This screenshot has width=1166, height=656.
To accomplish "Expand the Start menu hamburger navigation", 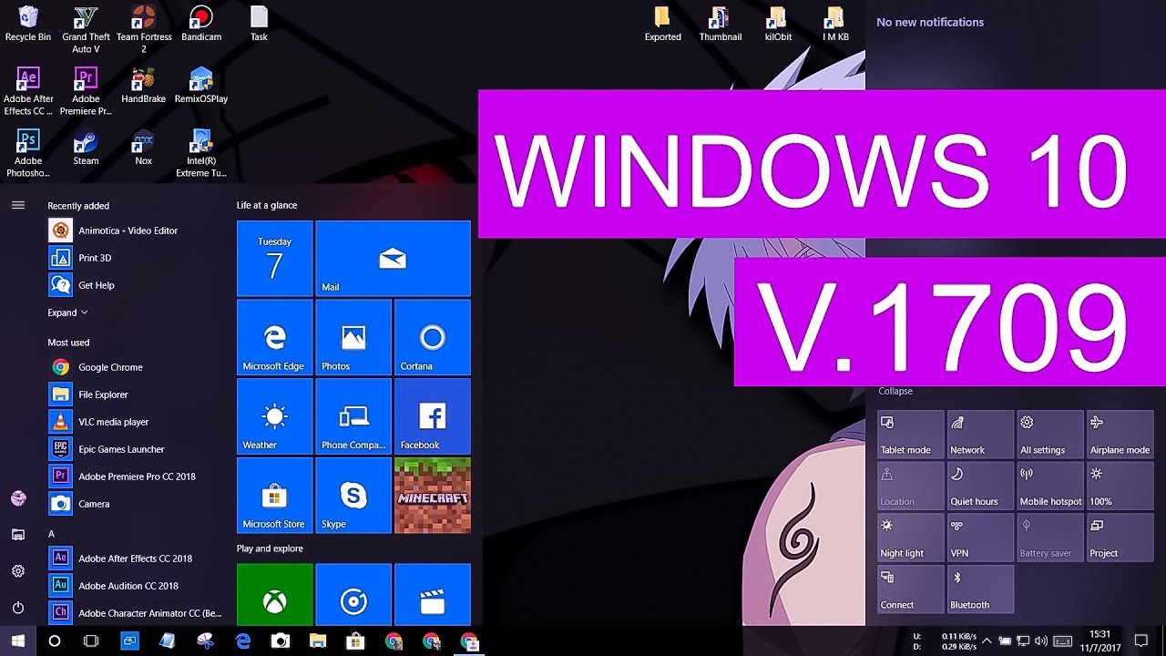I will tap(18, 205).
